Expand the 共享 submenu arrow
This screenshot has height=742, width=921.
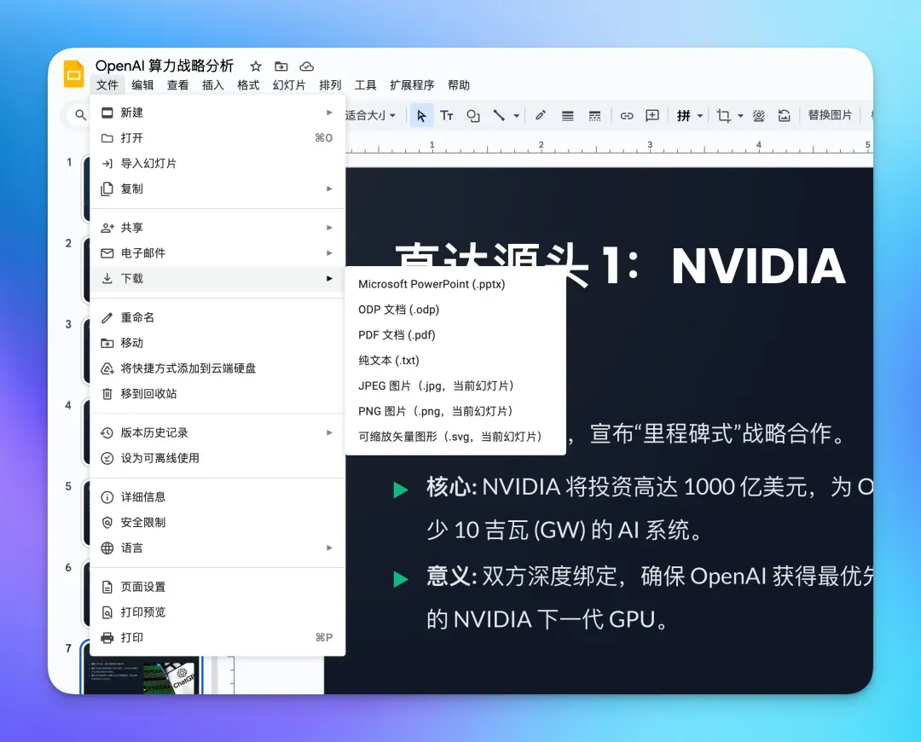click(x=329, y=227)
